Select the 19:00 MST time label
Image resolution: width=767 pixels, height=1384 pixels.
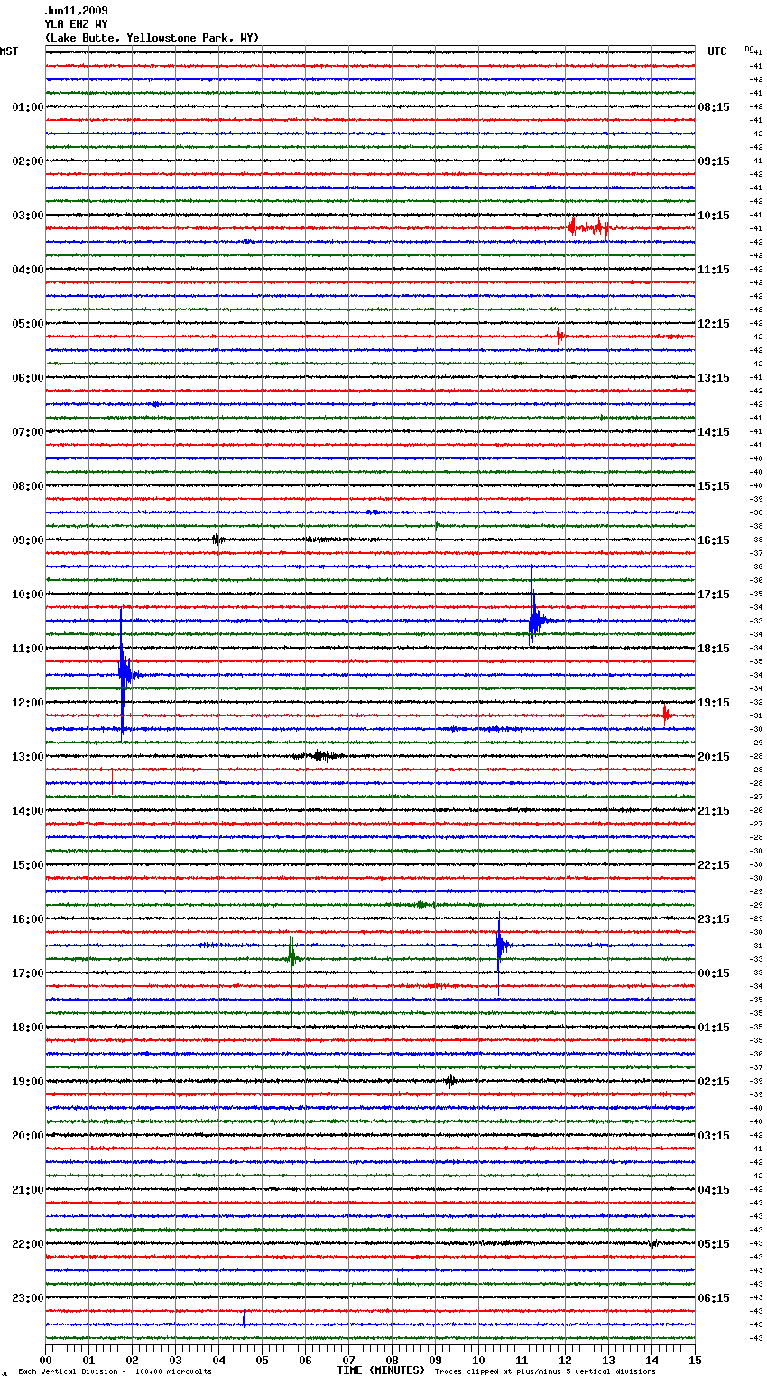27,1082
